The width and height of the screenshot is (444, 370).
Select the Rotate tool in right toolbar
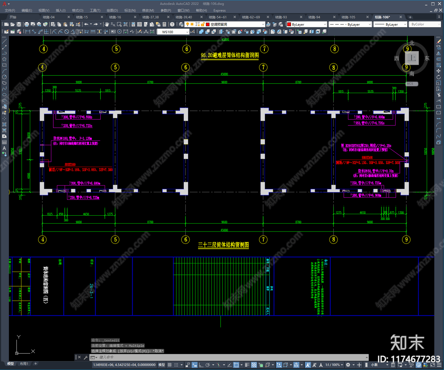tap(438, 77)
